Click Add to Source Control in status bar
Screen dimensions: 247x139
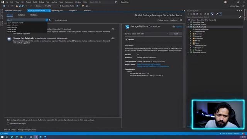pos(230,134)
